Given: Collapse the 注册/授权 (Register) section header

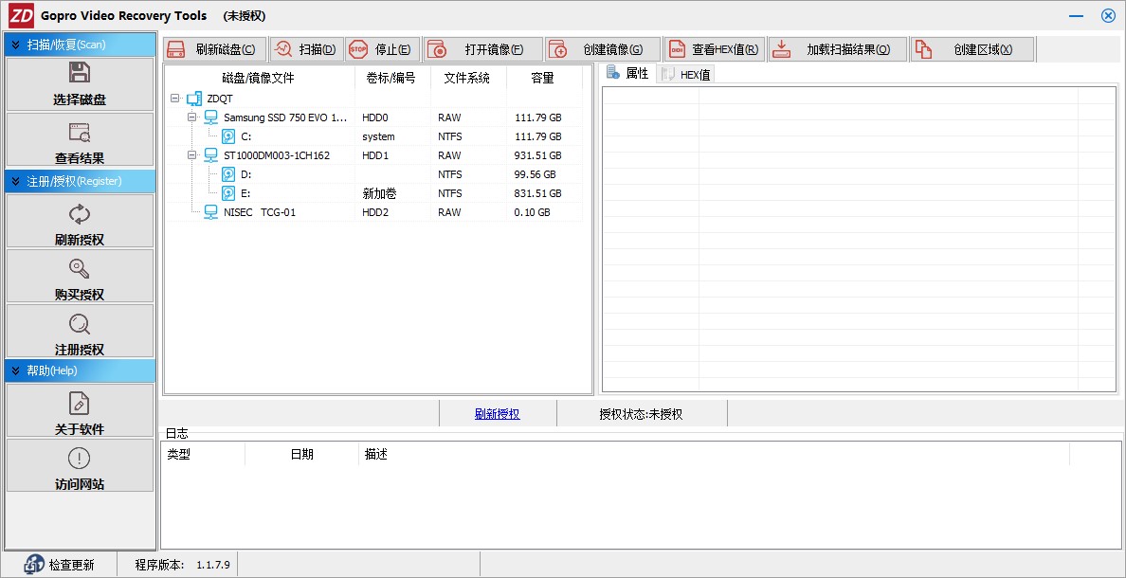Looking at the screenshot, I should point(80,181).
